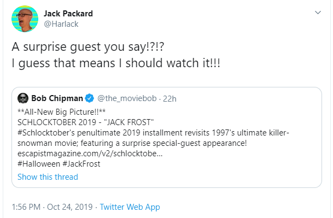333x218 pixels.
Task: Open the #Schlocktober's hashtag
Action: point(46,133)
